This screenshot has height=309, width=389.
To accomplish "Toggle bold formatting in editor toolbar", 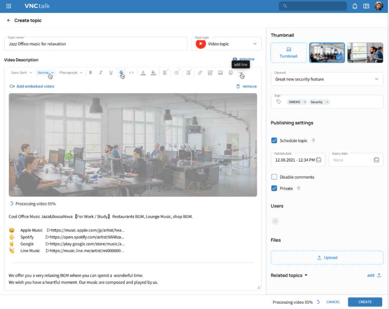I will pyautogui.click(x=90, y=73).
